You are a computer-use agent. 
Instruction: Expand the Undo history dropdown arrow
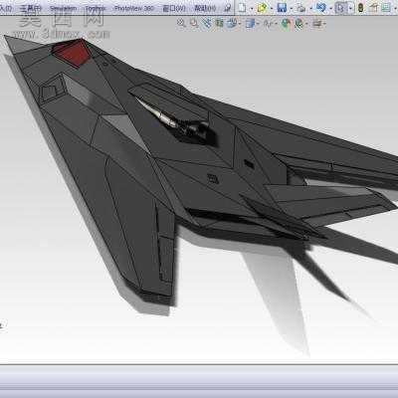coord(330,8)
